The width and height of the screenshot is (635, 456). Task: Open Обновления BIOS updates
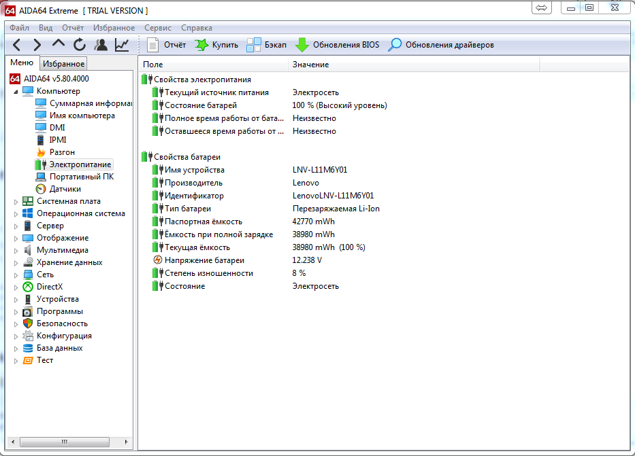point(337,45)
